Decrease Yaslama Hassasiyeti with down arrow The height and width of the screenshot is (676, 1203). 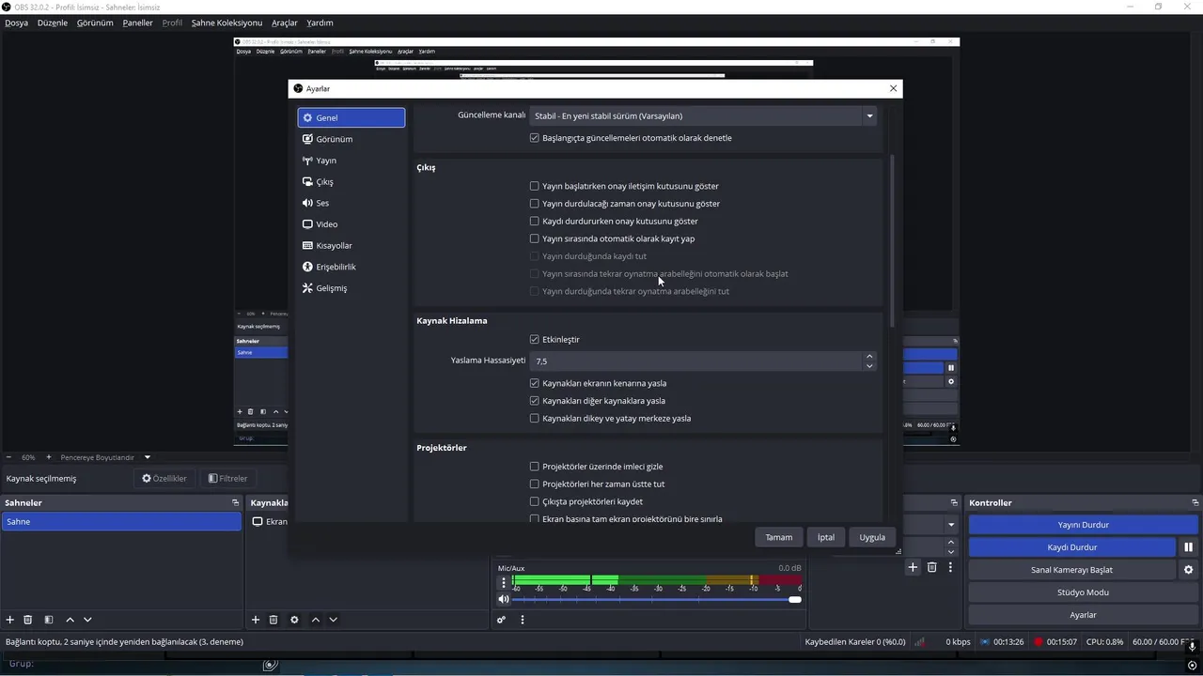point(869,366)
